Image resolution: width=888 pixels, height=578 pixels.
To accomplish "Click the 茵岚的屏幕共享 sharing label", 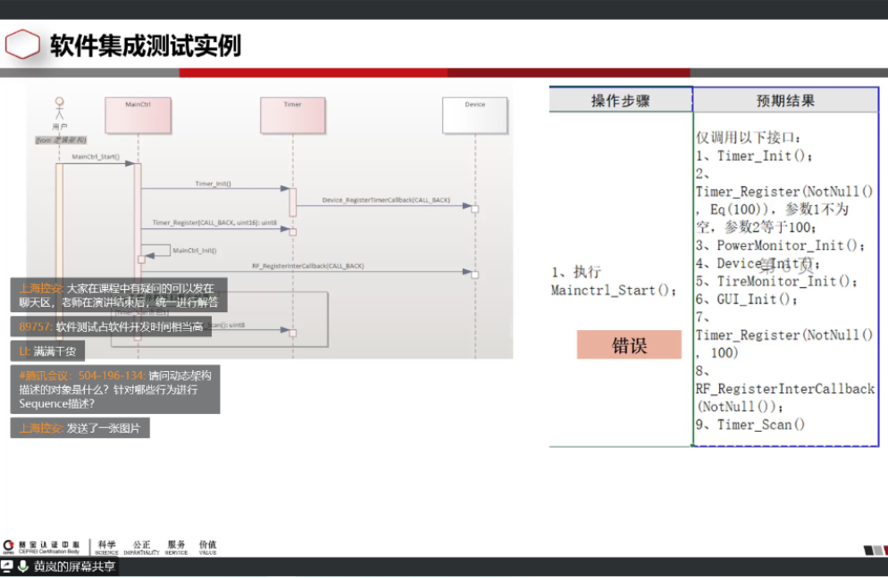I will 74,566.
